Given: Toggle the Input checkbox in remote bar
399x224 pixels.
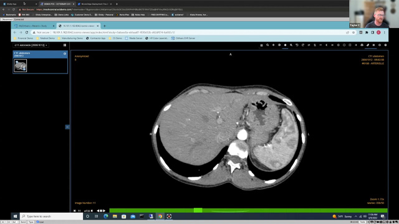Looking at the screenshot, I should 37,222.
